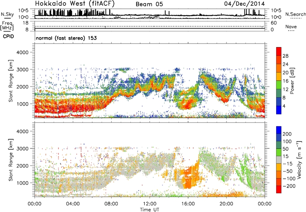Click the 'Beam 05' label
This screenshot has width=306, height=212.
(x=149, y=4)
